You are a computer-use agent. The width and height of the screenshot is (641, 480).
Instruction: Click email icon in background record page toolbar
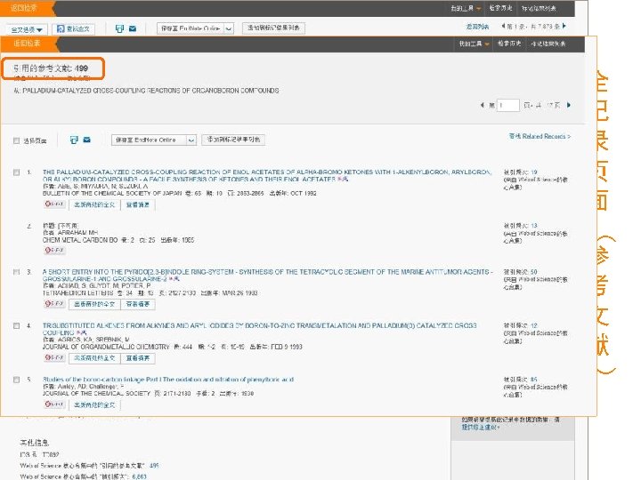click(x=133, y=28)
